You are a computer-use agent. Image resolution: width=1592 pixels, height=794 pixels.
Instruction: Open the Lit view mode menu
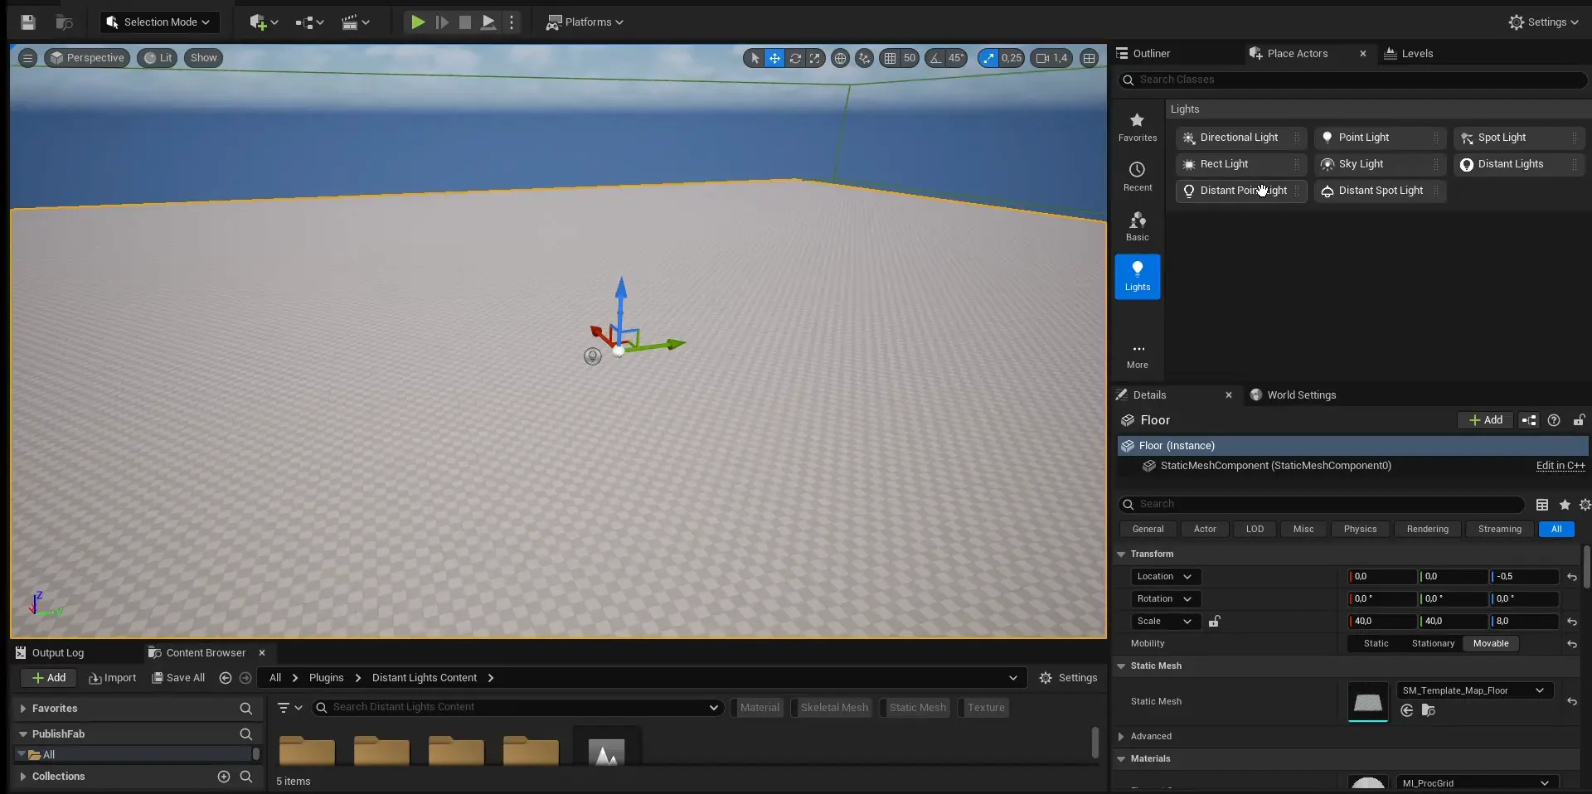(158, 58)
